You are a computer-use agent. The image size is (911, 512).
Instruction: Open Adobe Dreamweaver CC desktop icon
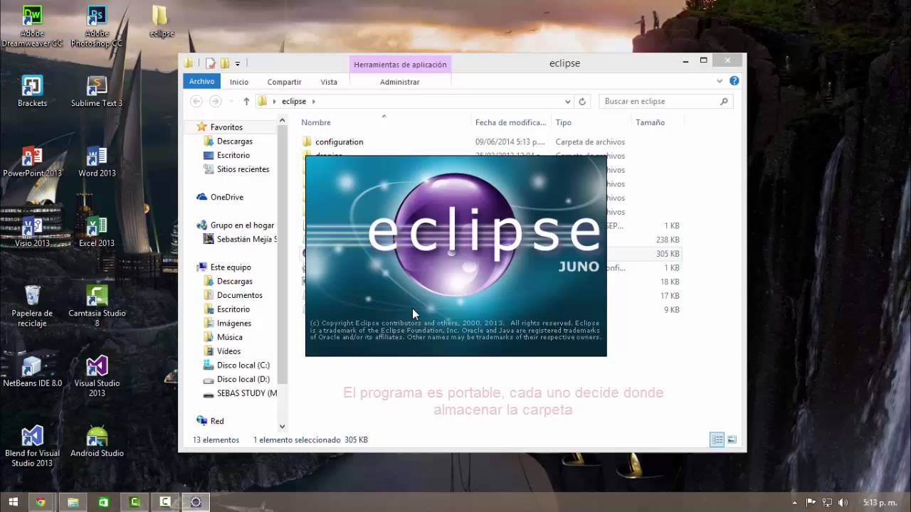point(32,26)
